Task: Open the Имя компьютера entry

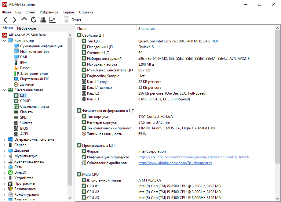Action: click(35, 52)
